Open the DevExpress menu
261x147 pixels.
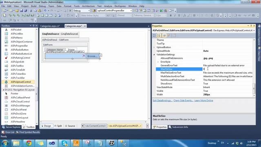coord(120,6)
